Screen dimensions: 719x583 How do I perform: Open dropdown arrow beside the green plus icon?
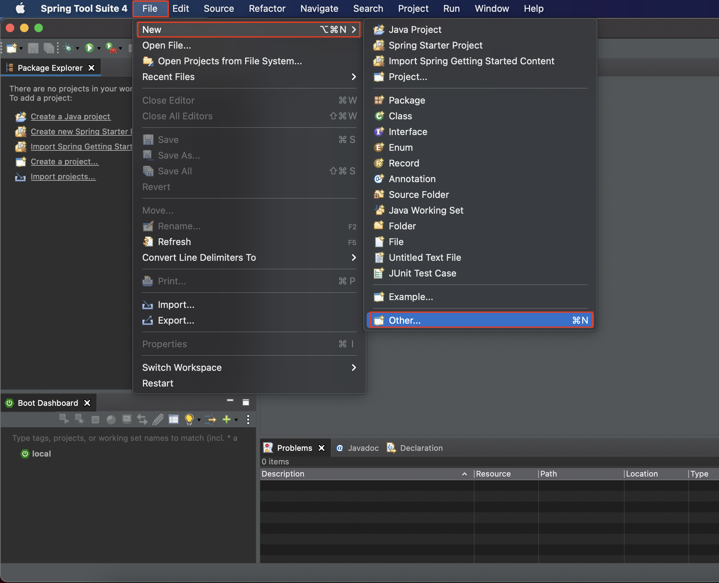click(x=236, y=420)
